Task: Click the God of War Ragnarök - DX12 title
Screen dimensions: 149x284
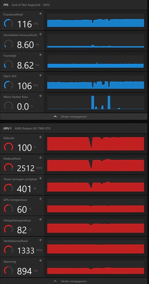Action: click(31, 5)
